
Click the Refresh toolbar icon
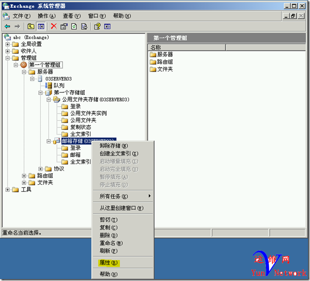point(74,26)
